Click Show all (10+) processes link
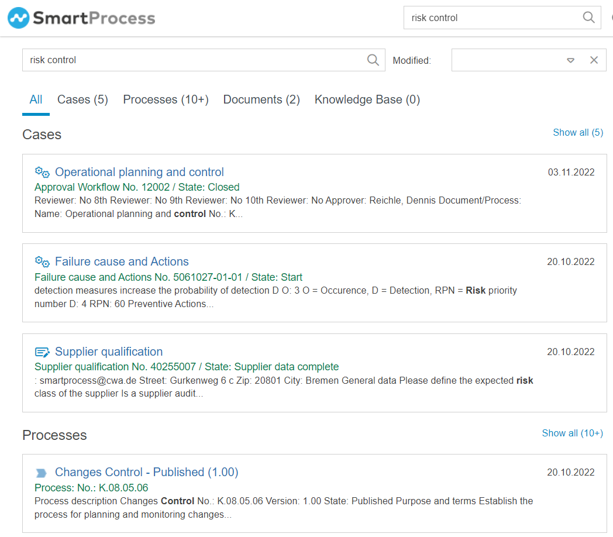The height and width of the screenshot is (537, 613). pyautogui.click(x=572, y=433)
